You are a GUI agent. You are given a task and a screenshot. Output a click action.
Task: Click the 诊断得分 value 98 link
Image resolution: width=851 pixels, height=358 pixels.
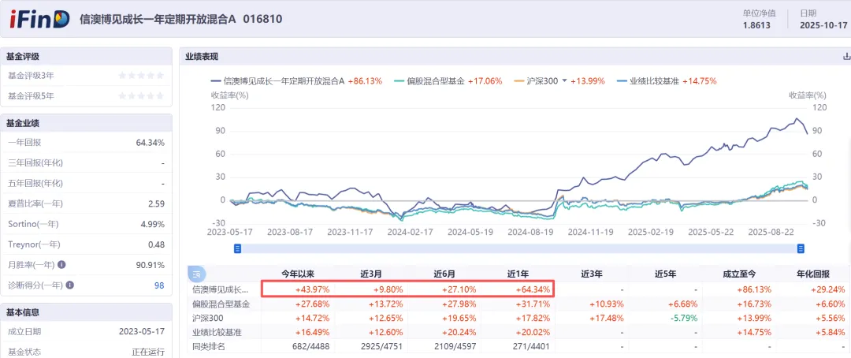(x=159, y=285)
